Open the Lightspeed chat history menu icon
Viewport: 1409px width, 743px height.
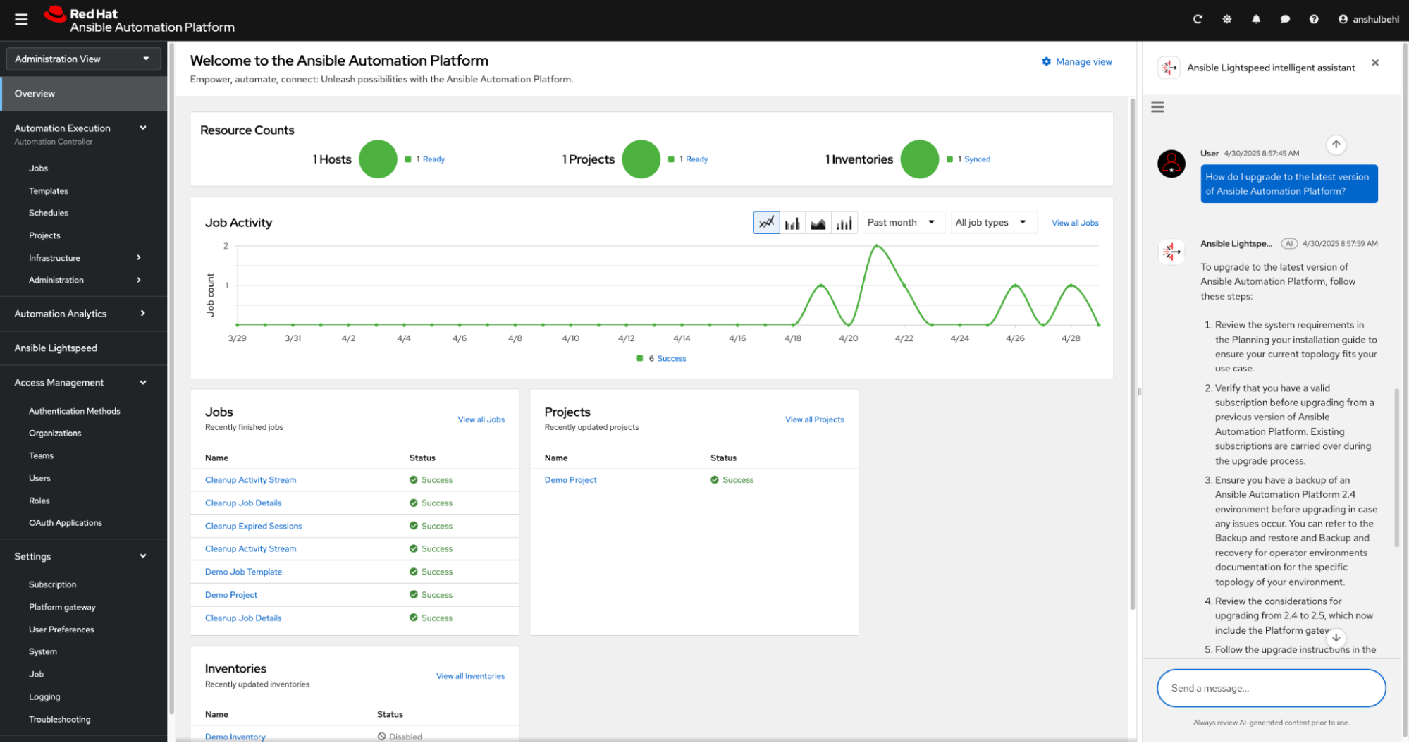pos(1157,107)
